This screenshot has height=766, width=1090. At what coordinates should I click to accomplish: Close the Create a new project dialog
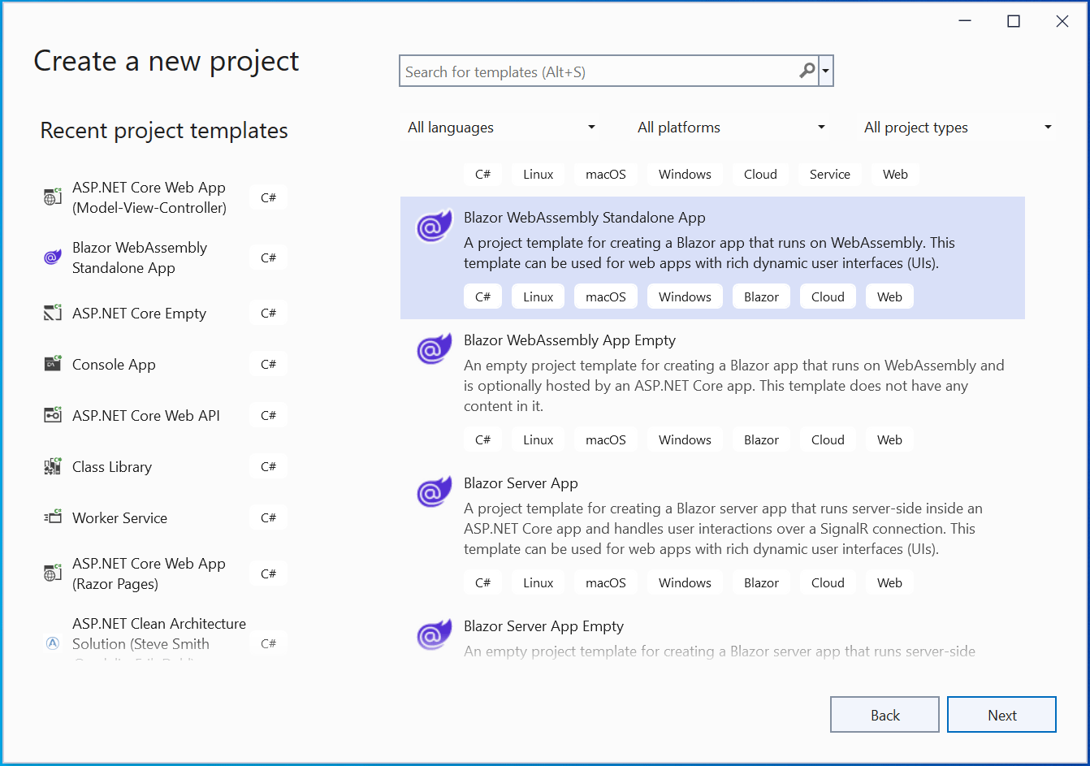click(1062, 21)
